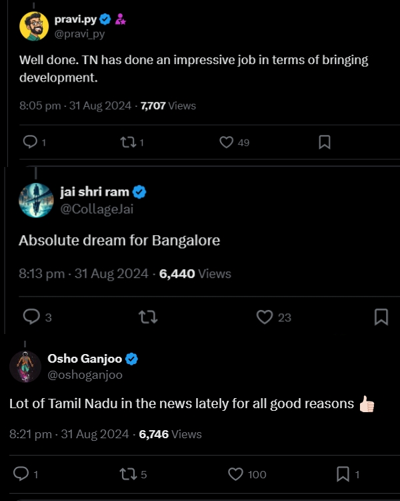Retweet Osho Ganjoo's Tamil Nadu tweet
The image size is (400, 501).
[126, 474]
